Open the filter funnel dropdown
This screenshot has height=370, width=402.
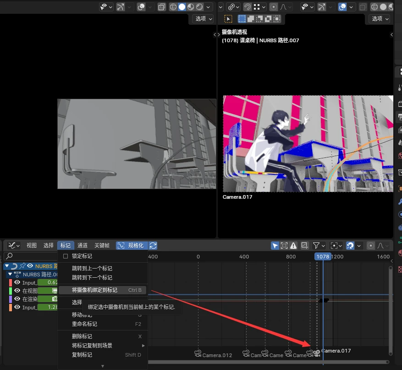click(319, 246)
